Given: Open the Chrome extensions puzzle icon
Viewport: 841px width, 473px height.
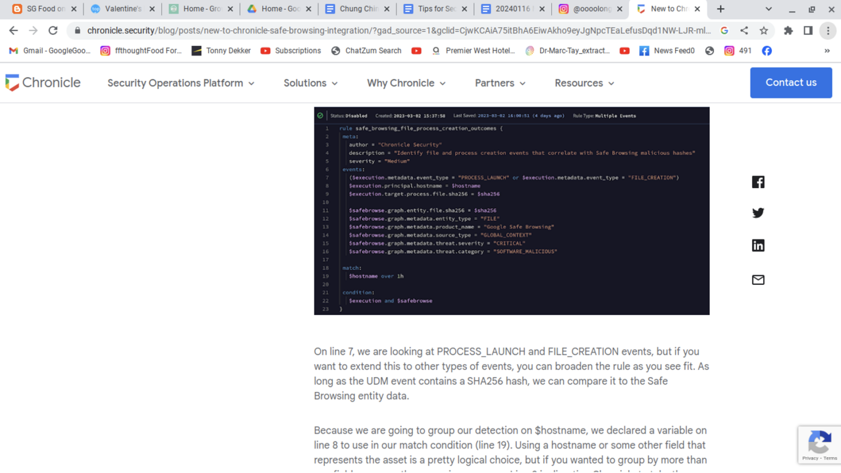Looking at the screenshot, I should pos(788,30).
